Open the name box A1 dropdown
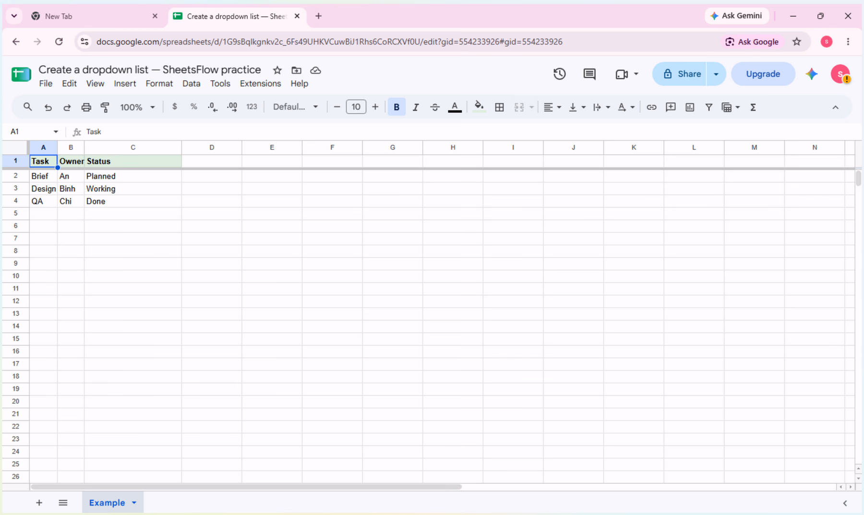864x515 pixels. pyautogui.click(x=56, y=132)
